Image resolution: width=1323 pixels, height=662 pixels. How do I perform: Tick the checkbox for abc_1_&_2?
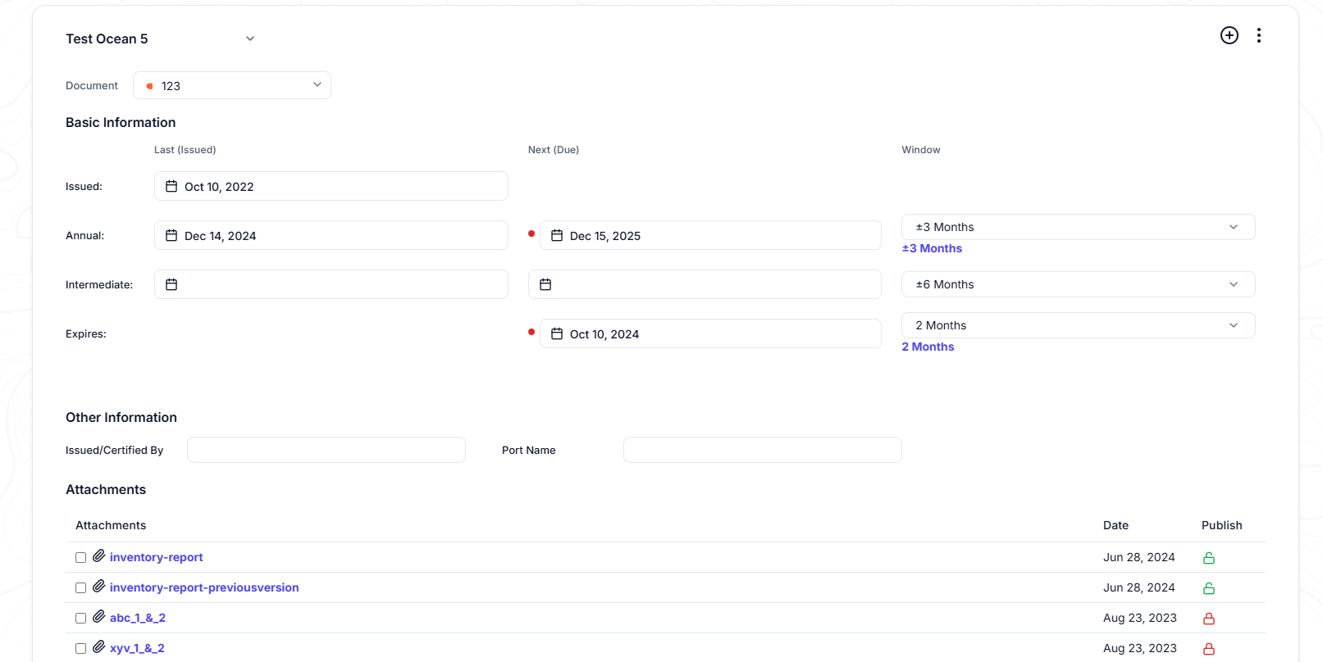pyautogui.click(x=80, y=619)
